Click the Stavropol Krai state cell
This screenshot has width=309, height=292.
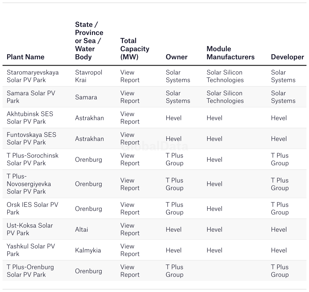tap(89, 76)
